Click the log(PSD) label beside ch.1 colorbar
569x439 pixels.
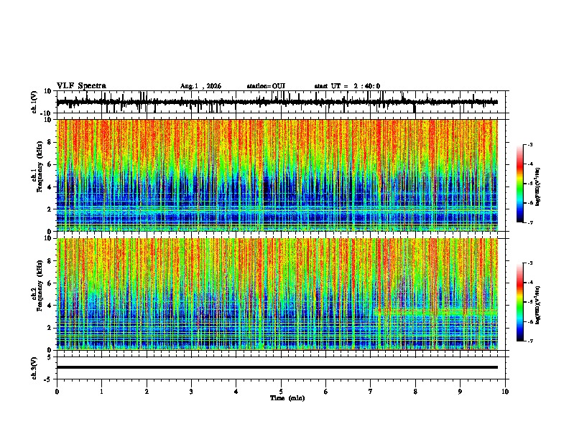(537, 187)
